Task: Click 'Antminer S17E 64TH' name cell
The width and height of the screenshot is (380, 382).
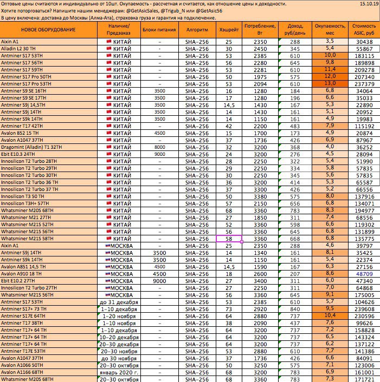Action: 49,316
